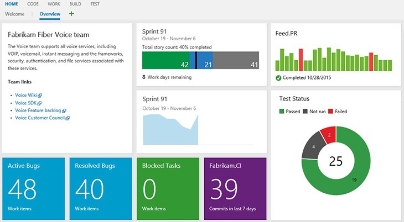Select the Overview dashboard tab

click(x=50, y=14)
